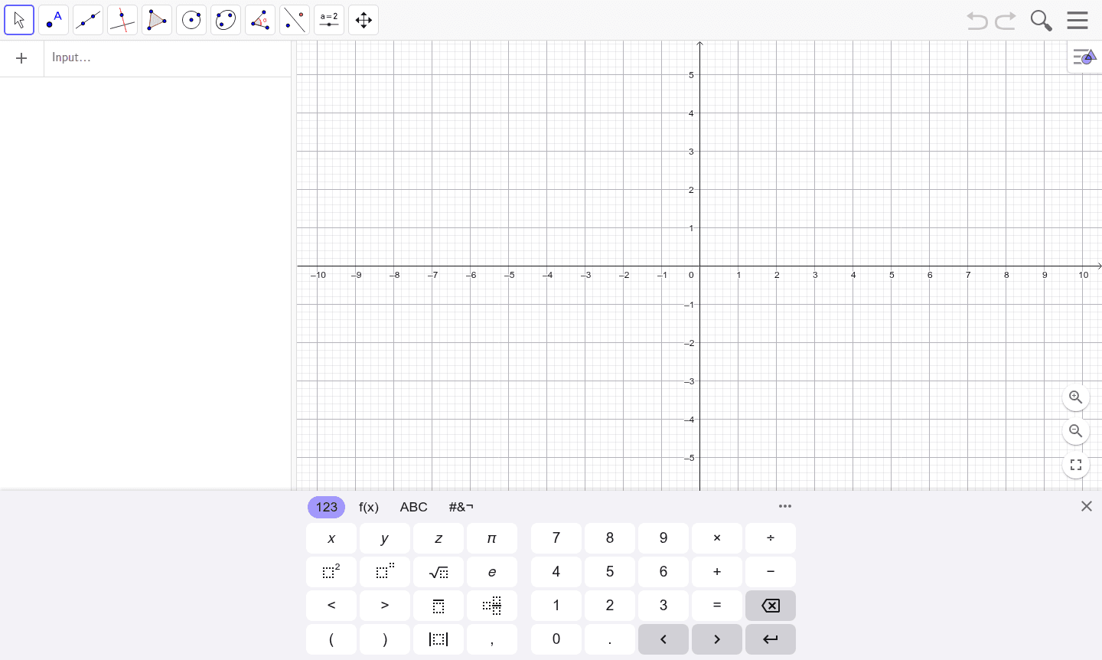Open the GeoGebra search panel
The width and height of the screenshot is (1102, 660).
click(x=1041, y=20)
